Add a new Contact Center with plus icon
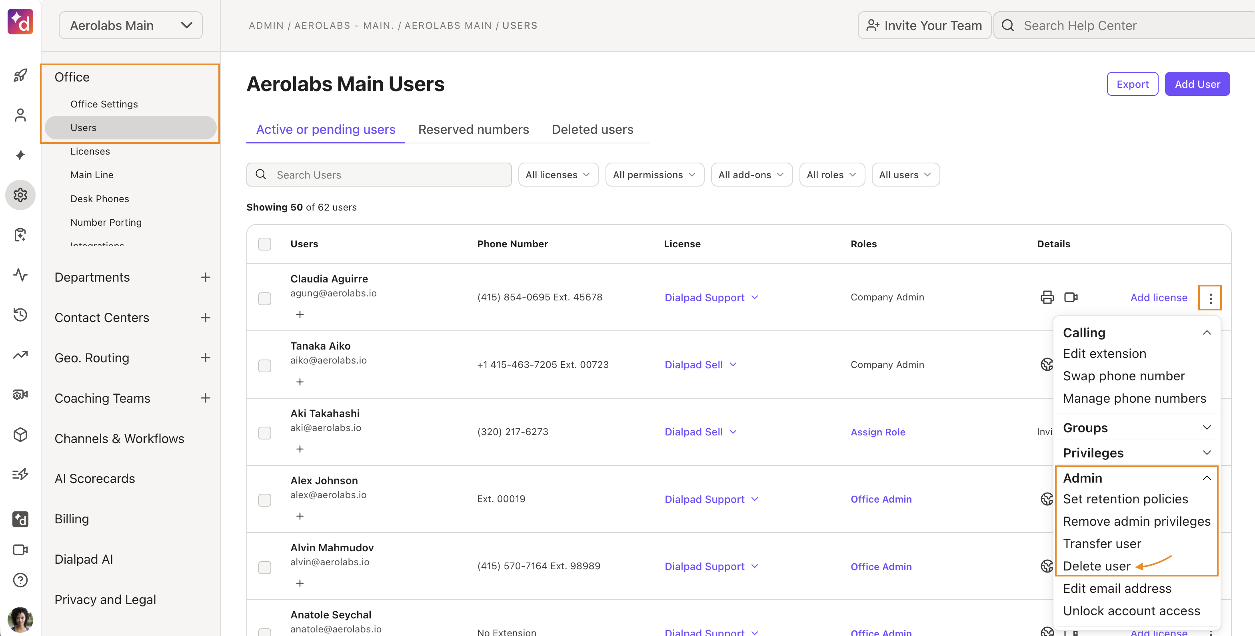Viewport: 1255px width, 636px height. [x=206, y=318]
